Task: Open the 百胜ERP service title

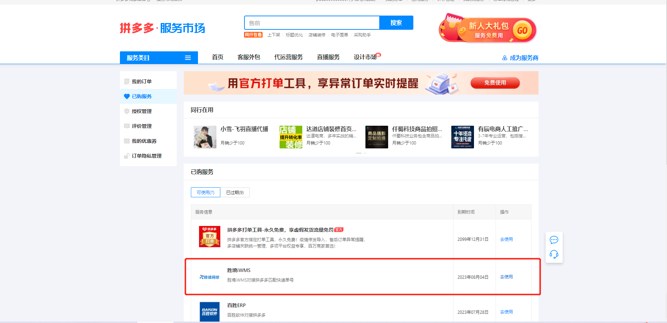Action: 236,305
